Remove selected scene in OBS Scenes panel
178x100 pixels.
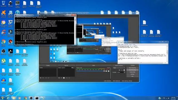43,78
